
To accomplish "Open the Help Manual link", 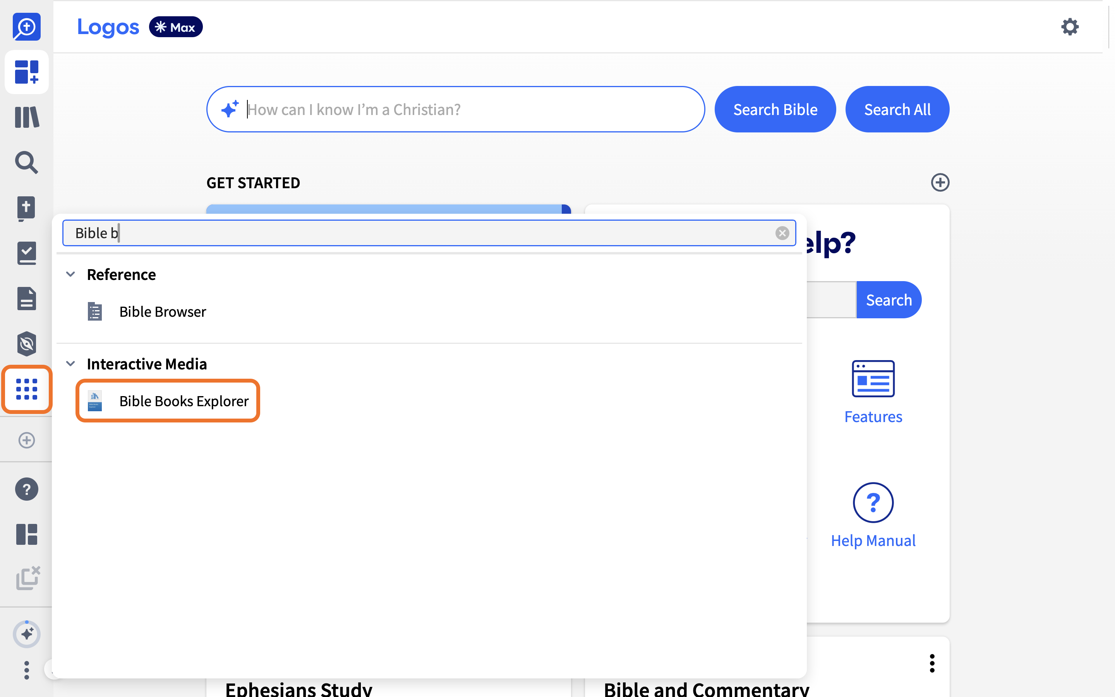I will click(873, 541).
